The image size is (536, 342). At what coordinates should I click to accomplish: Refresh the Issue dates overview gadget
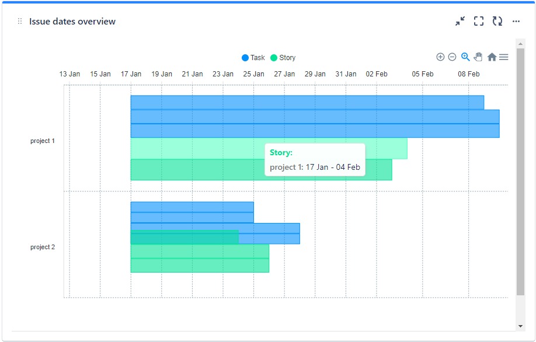[x=497, y=21]
